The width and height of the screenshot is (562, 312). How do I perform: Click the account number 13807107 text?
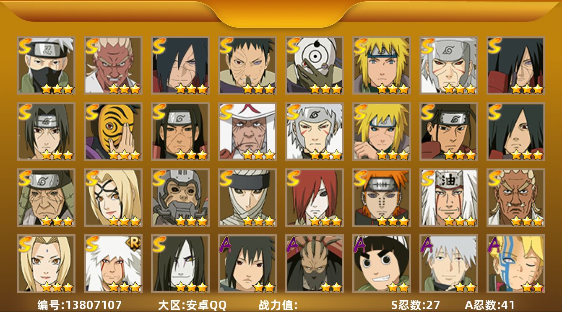pos(79,305)
